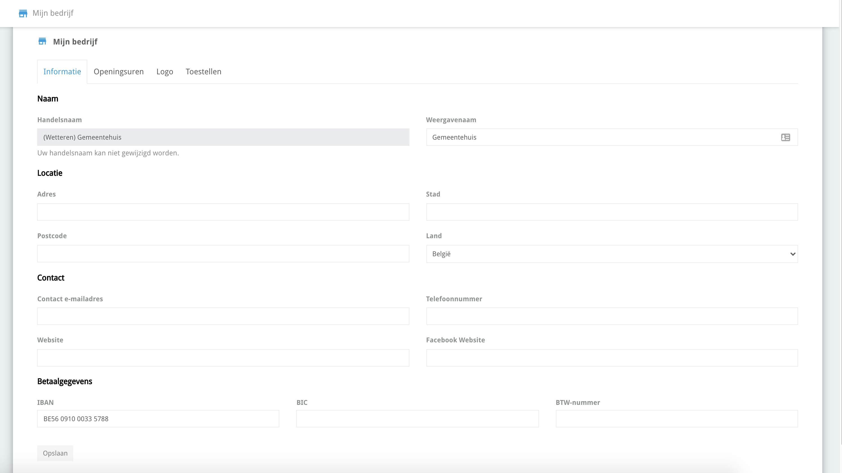Open the Land dropdown showing België
The image size is (842, 473).
(x=612, y=254)
